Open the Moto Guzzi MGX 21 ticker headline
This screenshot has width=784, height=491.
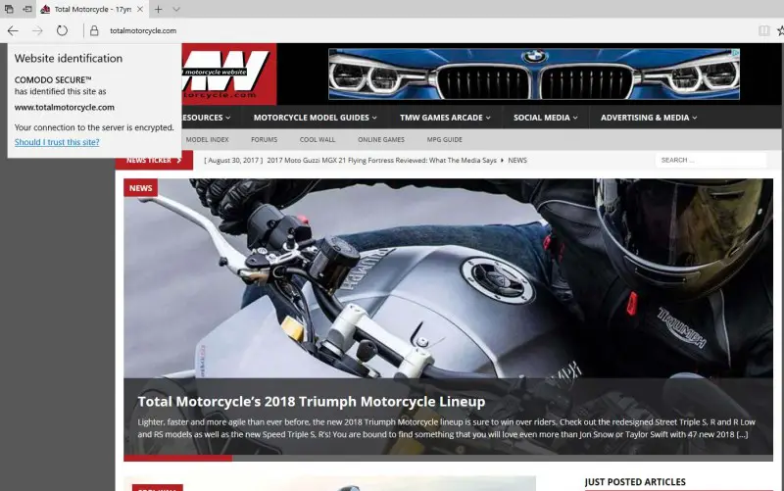[x=381, y=160]
